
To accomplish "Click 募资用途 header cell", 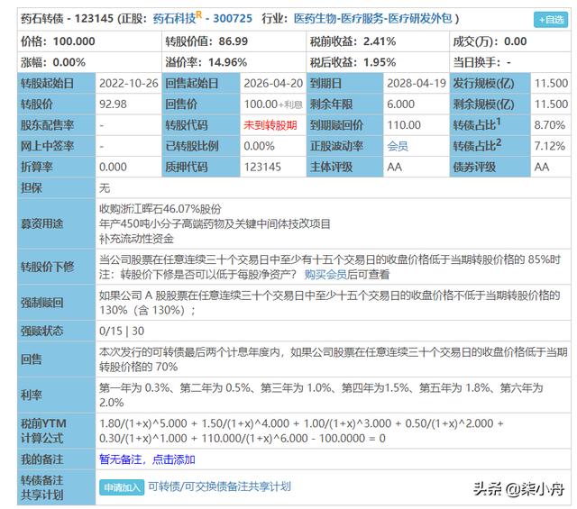I will coord(56,223).
